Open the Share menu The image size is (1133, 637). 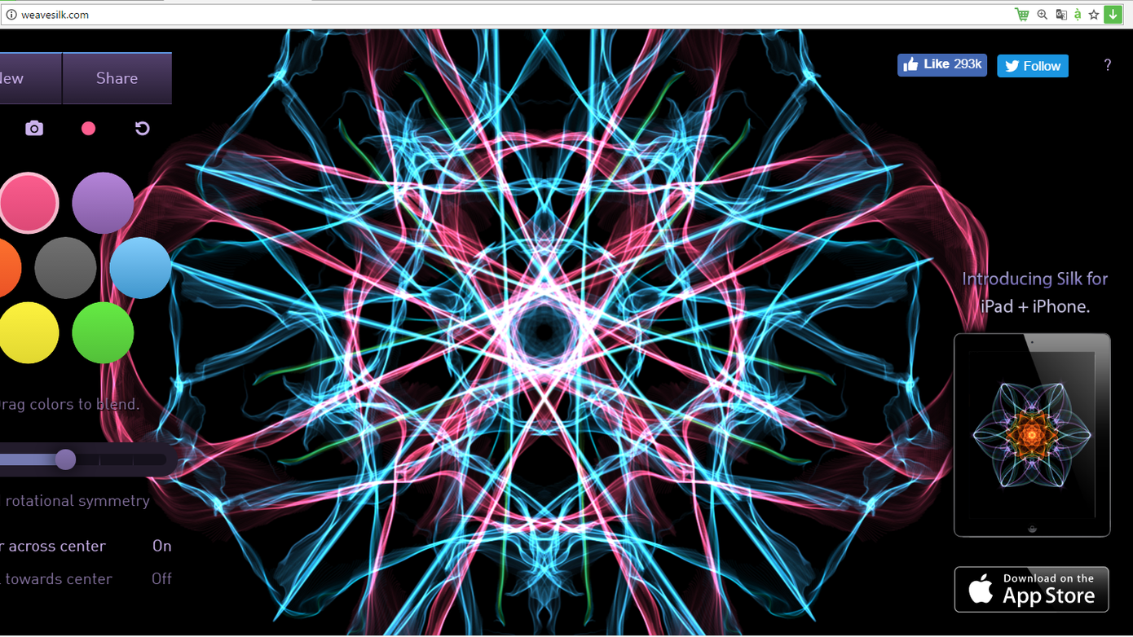coord(117,78)
